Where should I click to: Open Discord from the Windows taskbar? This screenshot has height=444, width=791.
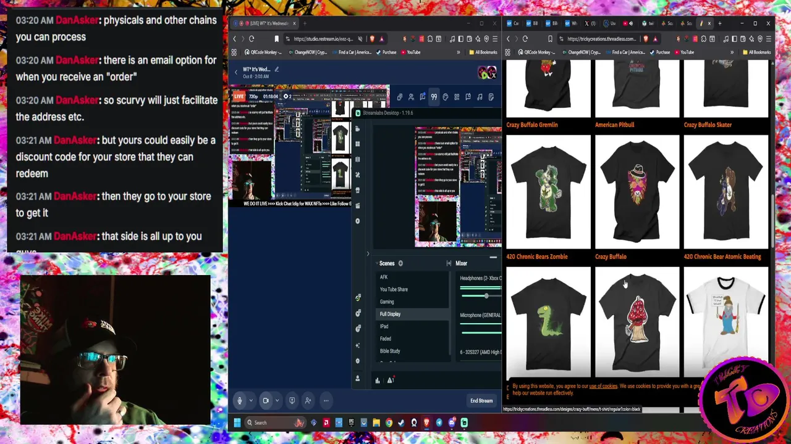point(452,422)
